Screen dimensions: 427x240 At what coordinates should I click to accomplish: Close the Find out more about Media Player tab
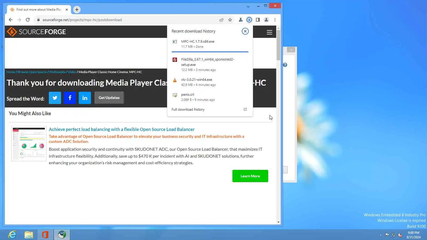point(67,10)
